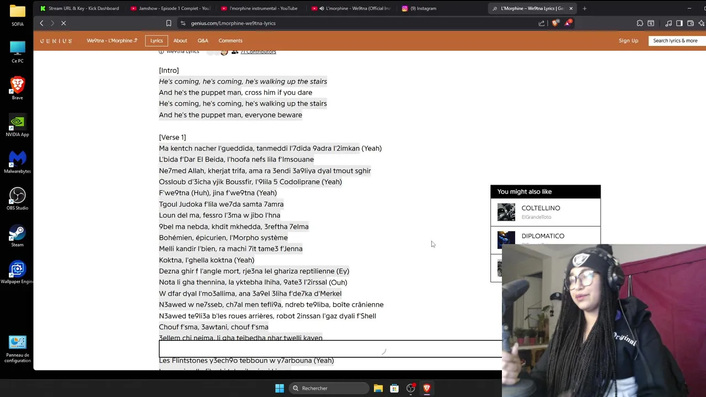This screenshot has height=397, width=706.
Task: Open the Brave icon in the taskbar
Action: [x=426, y=388]
